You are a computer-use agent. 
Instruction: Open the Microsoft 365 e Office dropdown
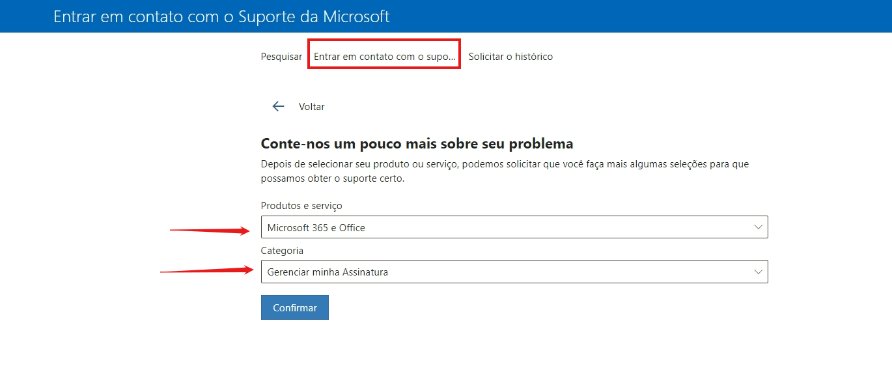514,227
